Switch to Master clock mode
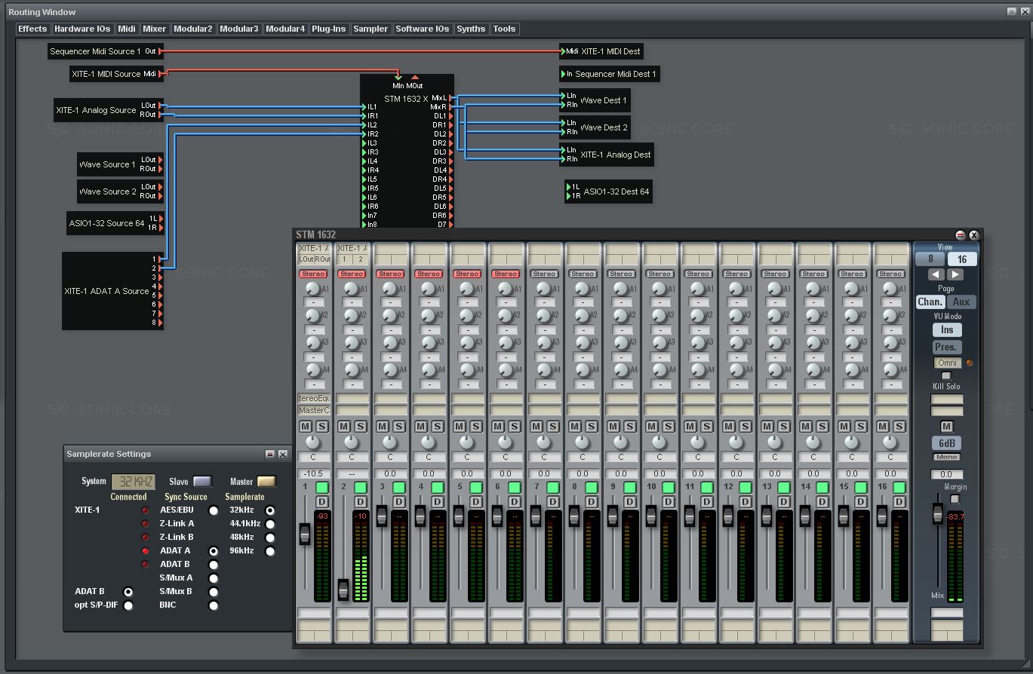 click(266, 482)
